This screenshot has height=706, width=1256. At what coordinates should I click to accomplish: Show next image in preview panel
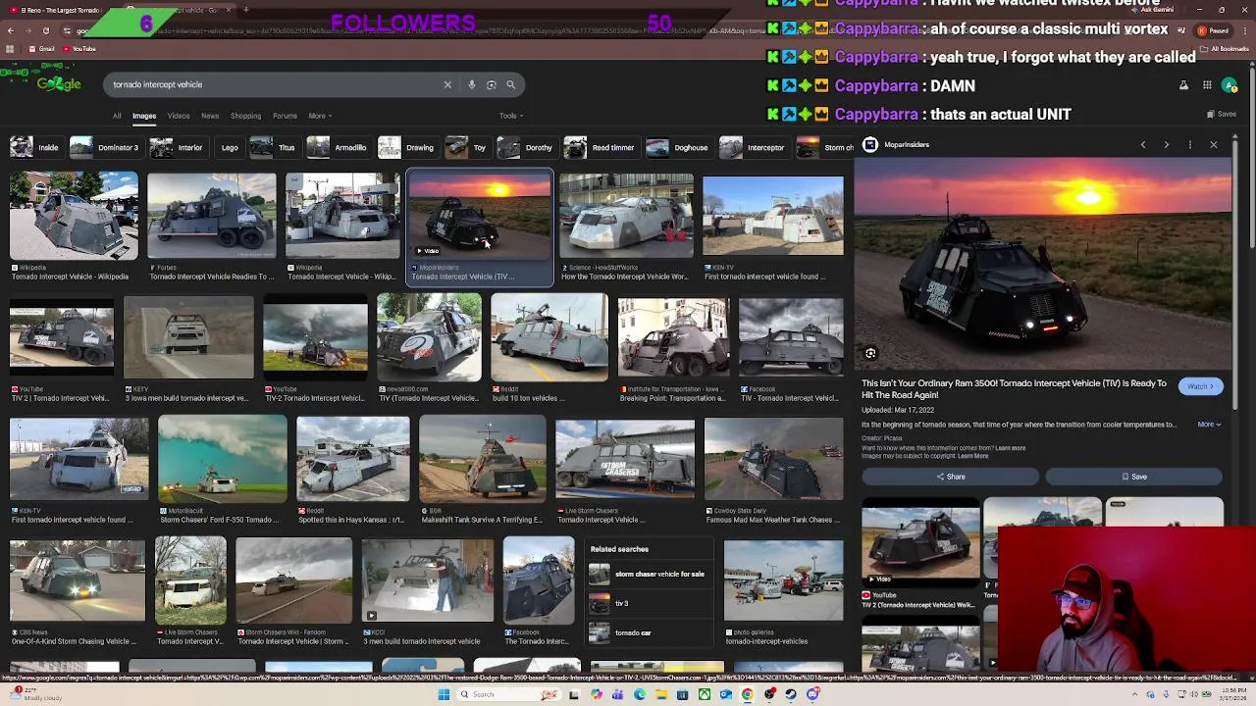tap(1166, 145)
